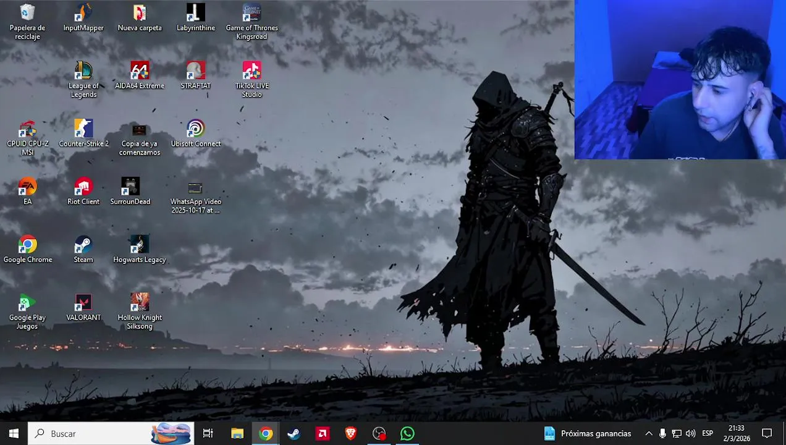Select the SurrounDead game shortcut
Viewport: 786px width, 445px height.
130,192
